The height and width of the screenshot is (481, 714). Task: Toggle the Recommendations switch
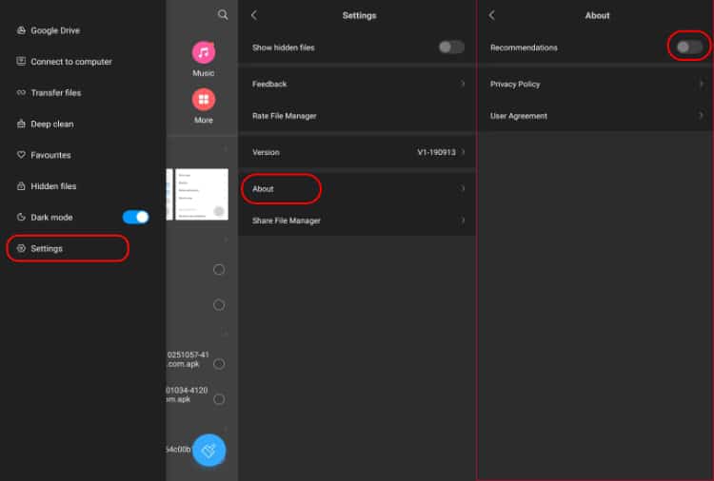(x=689, y=47)
